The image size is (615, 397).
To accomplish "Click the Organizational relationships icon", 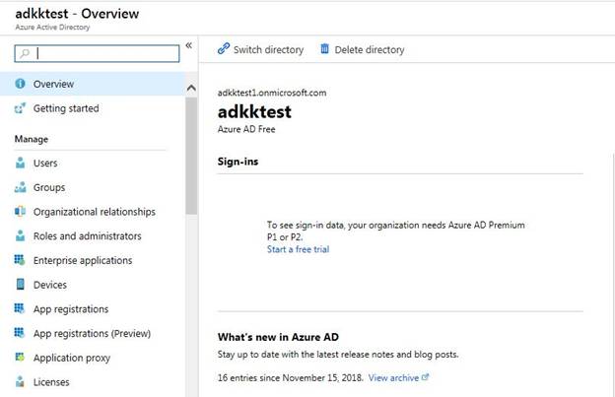I will [x=20, y=212].
